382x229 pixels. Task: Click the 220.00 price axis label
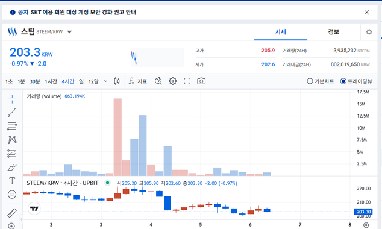363,189
